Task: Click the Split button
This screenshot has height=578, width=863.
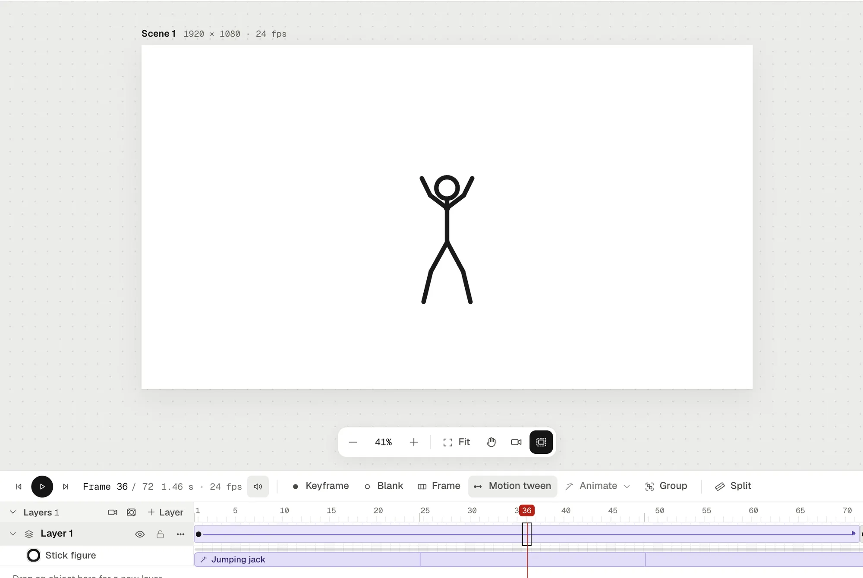Action: click(x=733, y=486)
